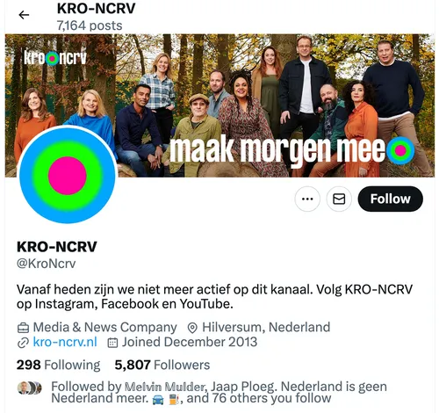Open followers you know avatar stack
The height and width of the screenshot is (413, 439).
(29, 388)
